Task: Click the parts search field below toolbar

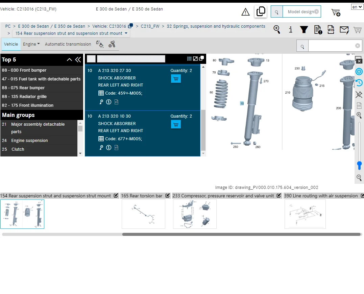Action: [335, 46]
